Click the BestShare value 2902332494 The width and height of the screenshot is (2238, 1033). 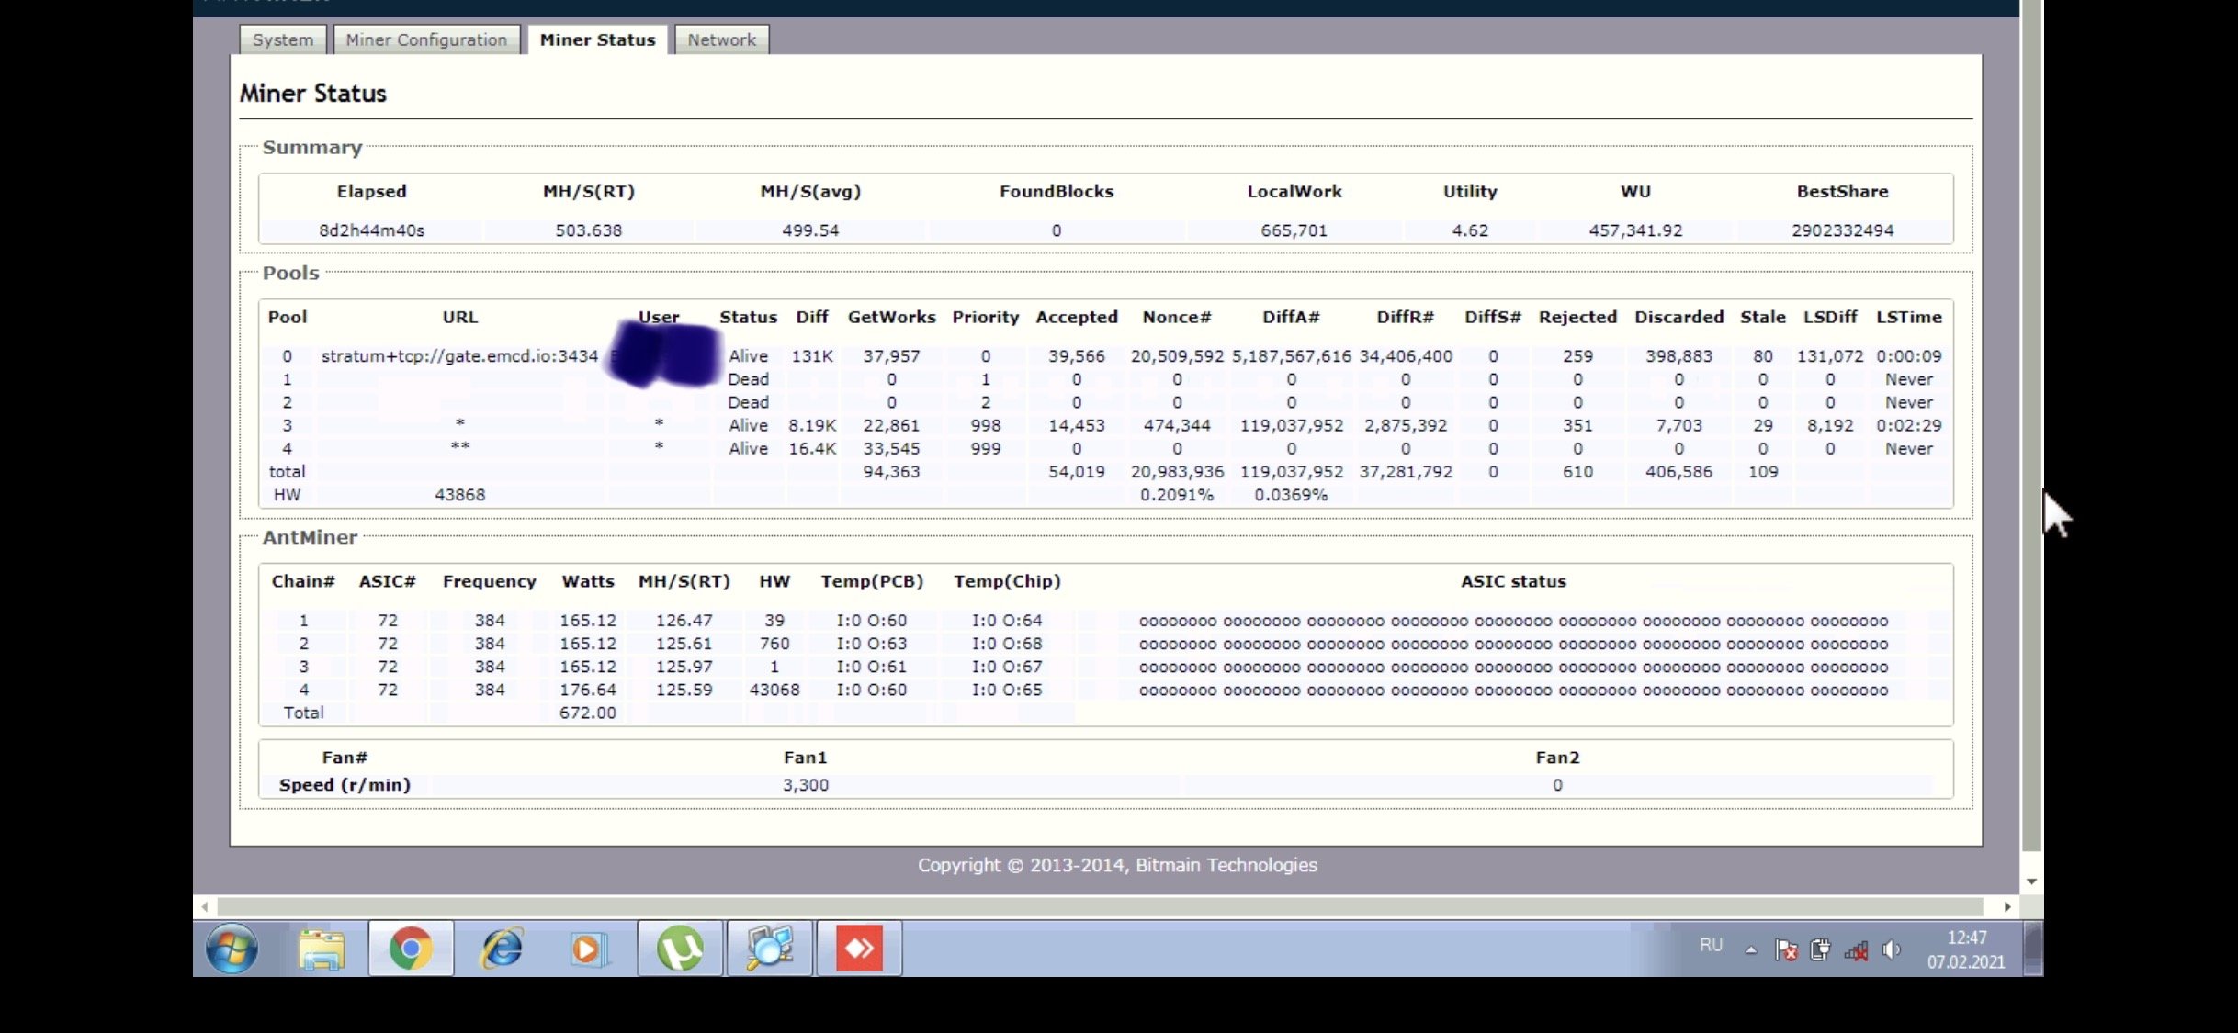click(x=1842, y=230)
